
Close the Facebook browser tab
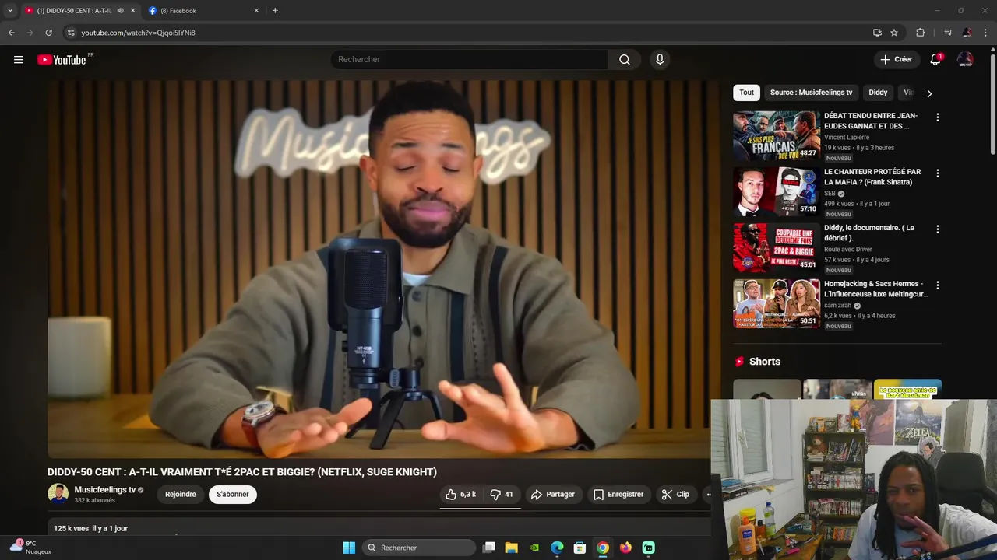[x=256, y=11]
